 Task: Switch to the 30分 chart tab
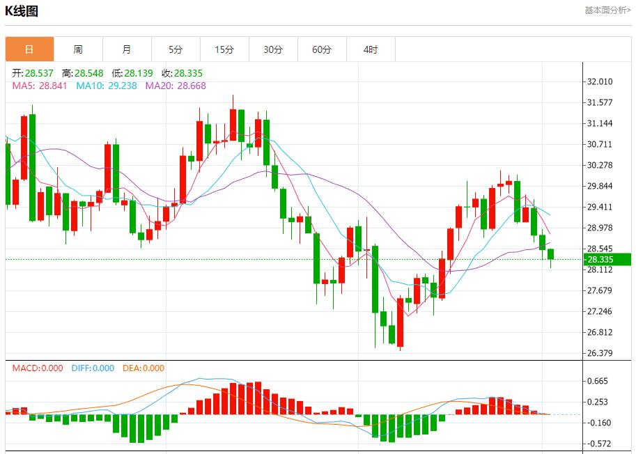click(273, 49)
